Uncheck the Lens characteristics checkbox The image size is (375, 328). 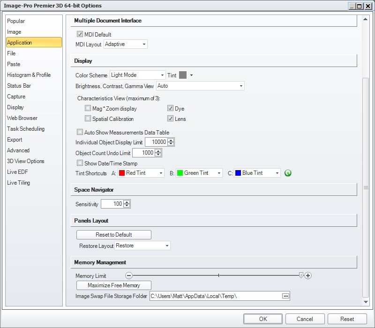[x=170, y=119]
